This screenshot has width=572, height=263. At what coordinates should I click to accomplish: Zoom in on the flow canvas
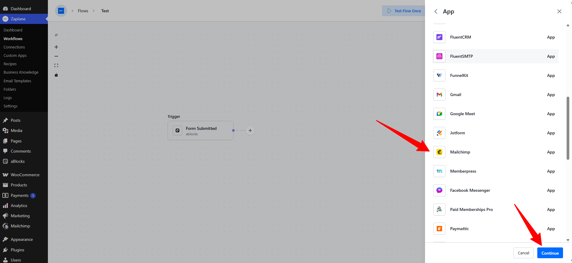[x=56, y=47]
